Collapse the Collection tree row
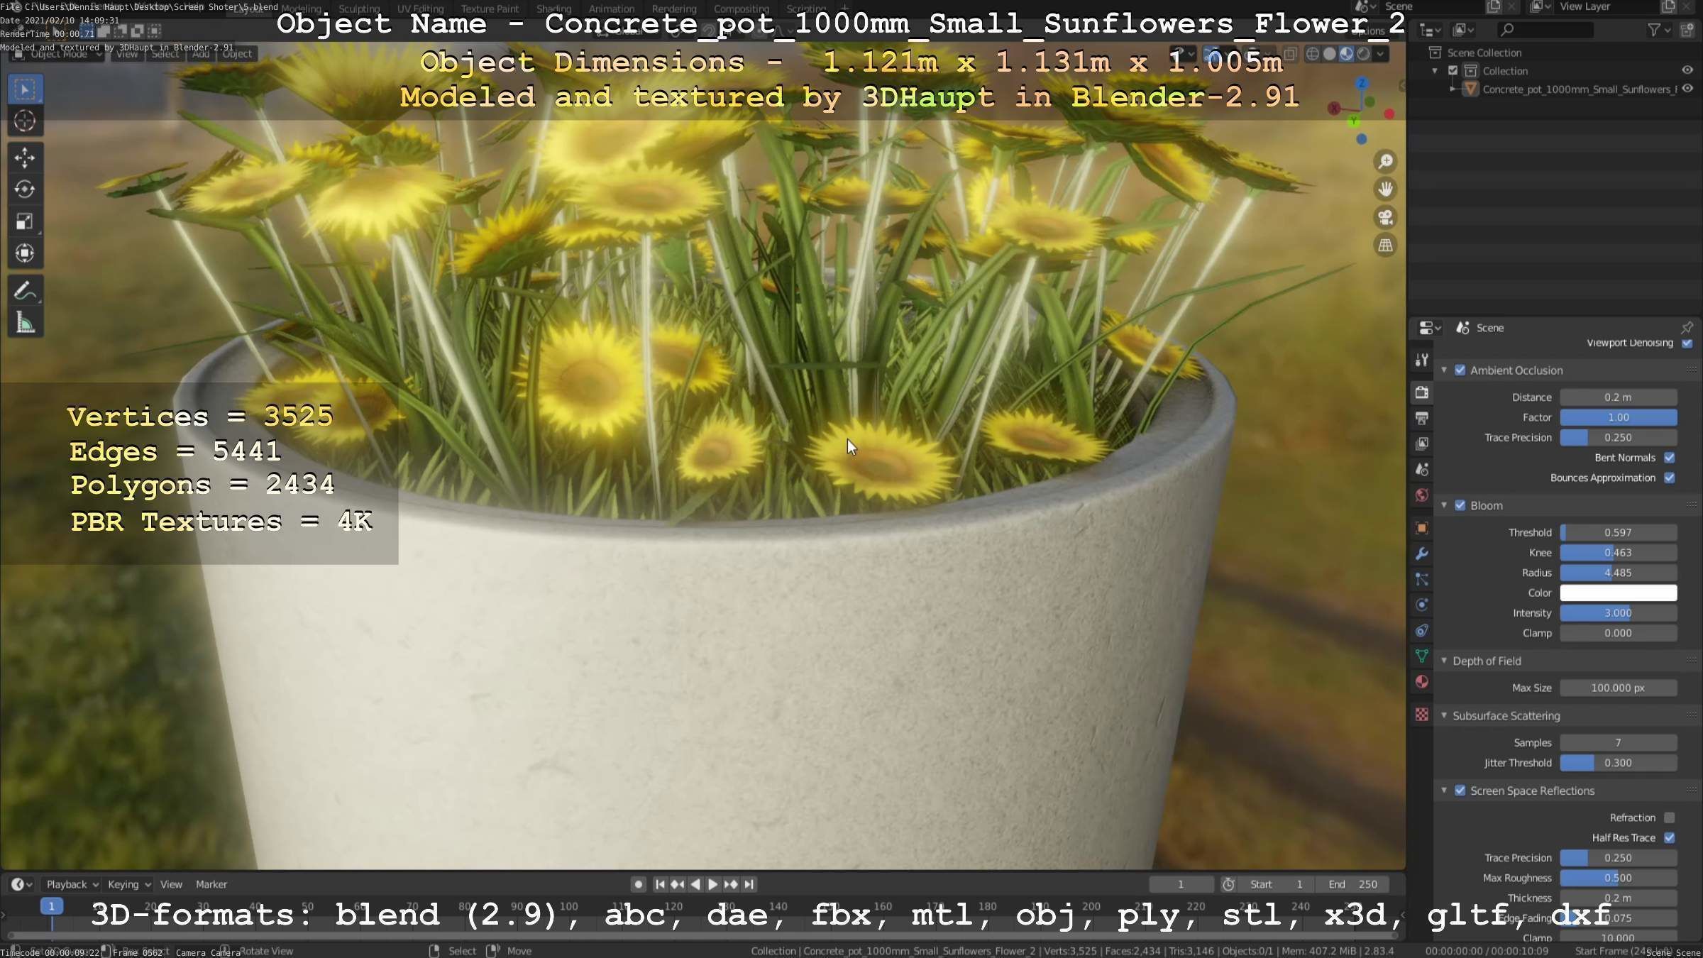The image size is (1703, 958). 1435,71
